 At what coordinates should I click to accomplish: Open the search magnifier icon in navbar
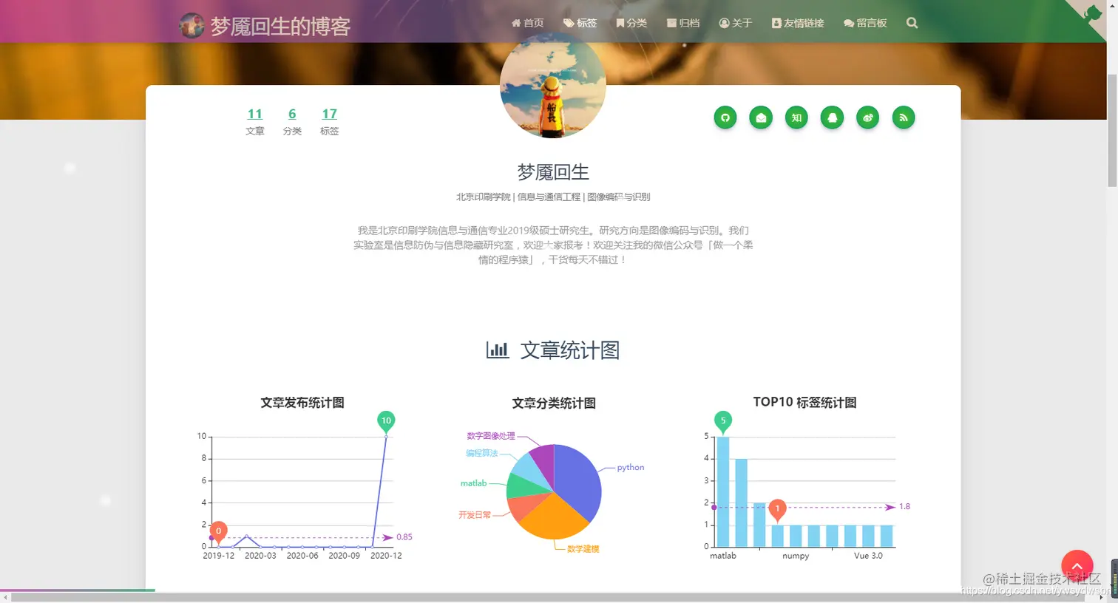(x=912, y=23)
